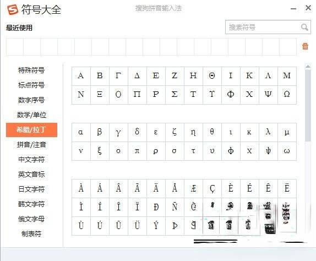
Task: Minimize the 符号大全 window
Action: pyautogui.click(x=293, y=9)
